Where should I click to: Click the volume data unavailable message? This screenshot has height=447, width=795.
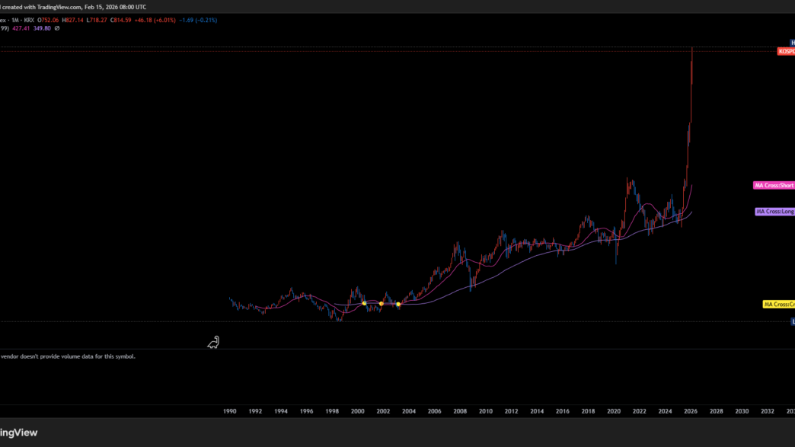pyautogui.click(x=68, y=356)
